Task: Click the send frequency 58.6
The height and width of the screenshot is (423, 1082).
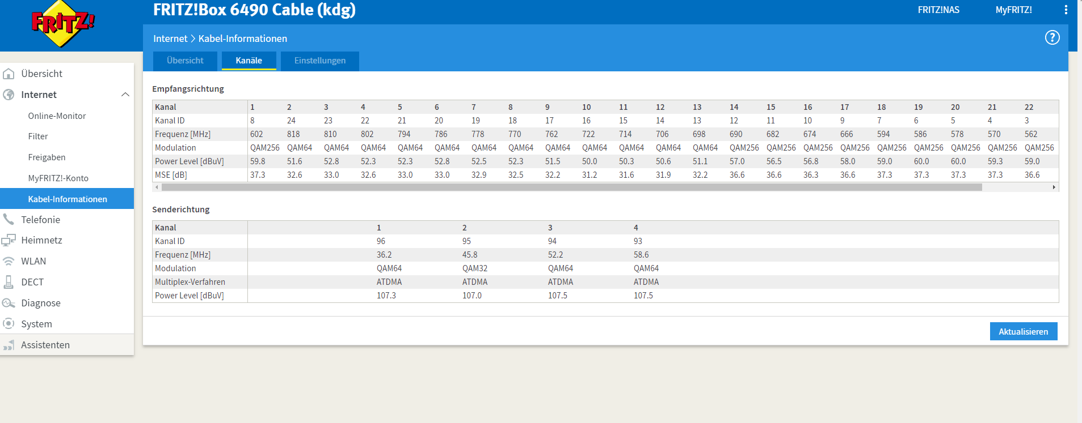Action: point(641,255)
